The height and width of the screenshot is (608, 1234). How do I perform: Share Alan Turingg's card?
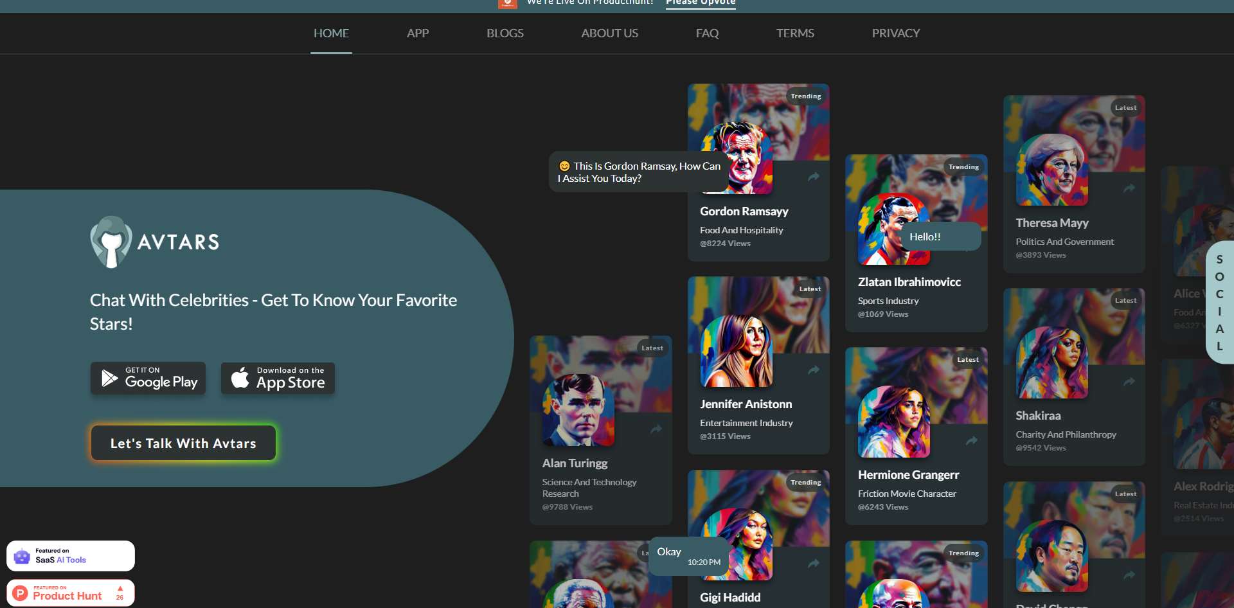point(656,429)
